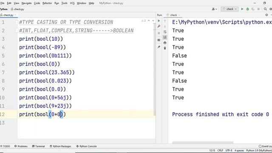
Task: Open the VCS menu
Action: [72, 3]
